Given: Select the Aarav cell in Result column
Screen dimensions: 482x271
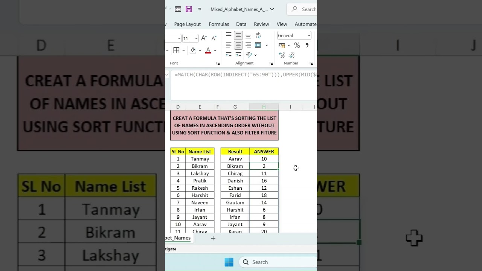Looking at the screenshot, I should click(235, 159).
